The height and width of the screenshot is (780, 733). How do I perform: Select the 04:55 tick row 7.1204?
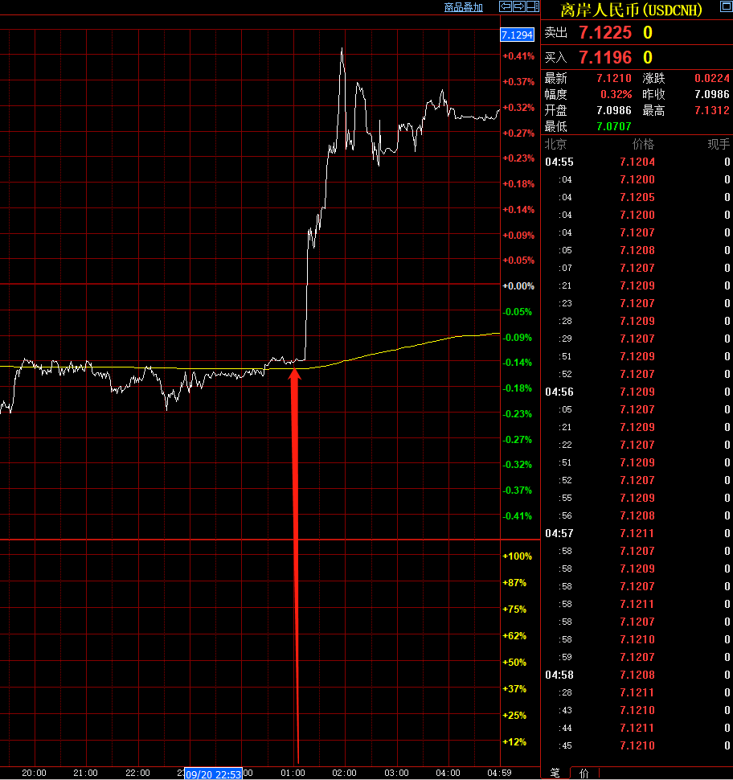pos(637,162)
